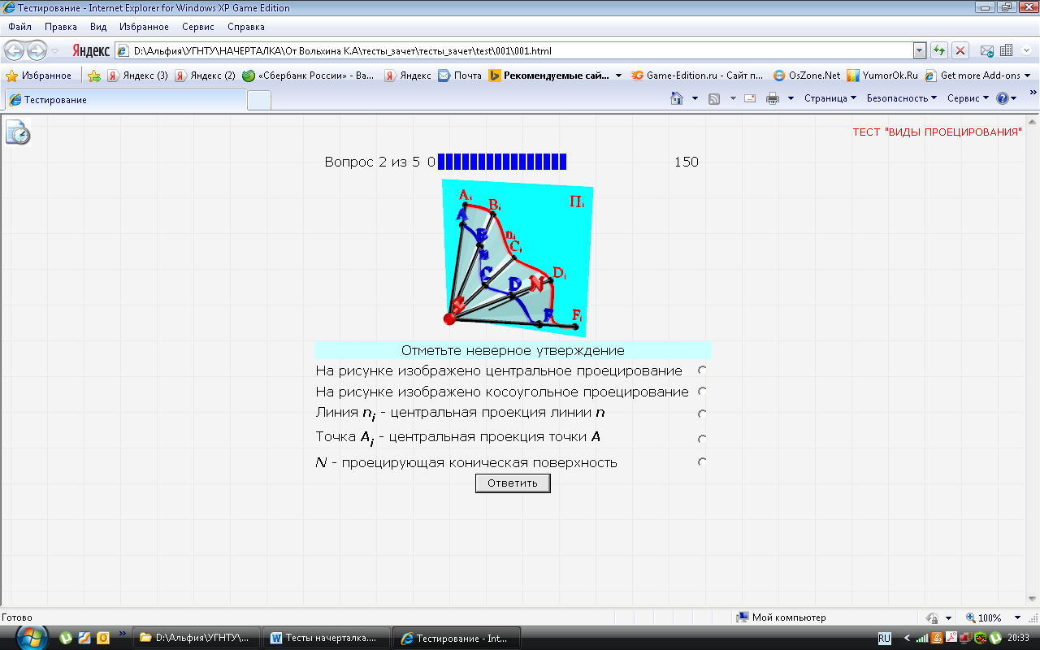Launch uTorrent from quick launch
Viewport: 1040px width, 650px height.
66,638
